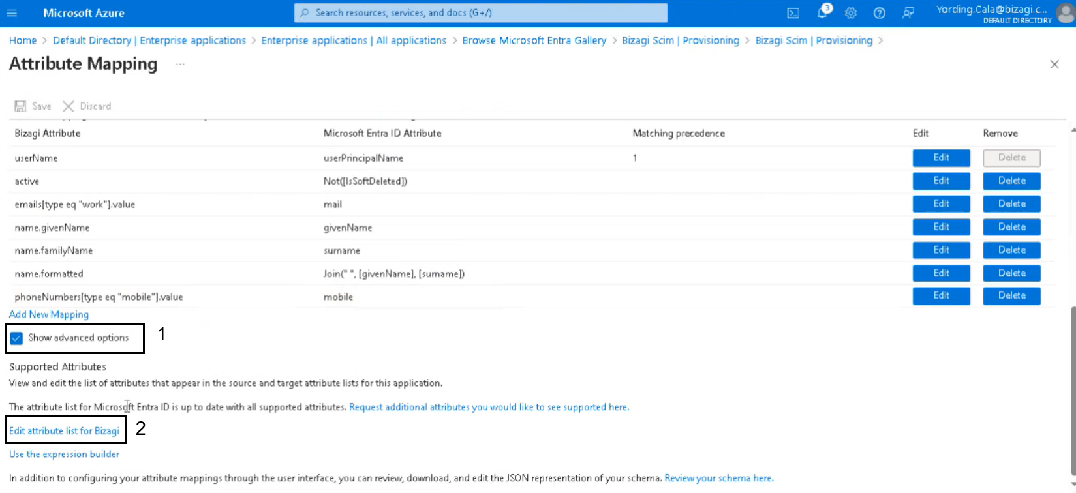Edit the name.formatted mapping
1076x493 pixels.
941,273
